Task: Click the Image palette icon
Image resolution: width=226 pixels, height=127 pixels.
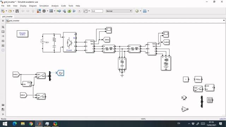Action: coord(3,46)
